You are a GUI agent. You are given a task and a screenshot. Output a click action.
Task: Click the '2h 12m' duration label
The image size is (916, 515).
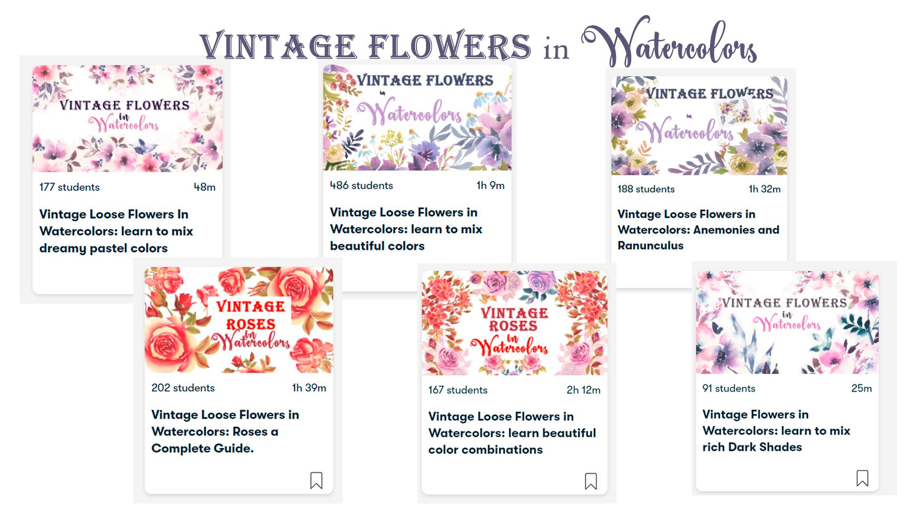coord(583,390)
